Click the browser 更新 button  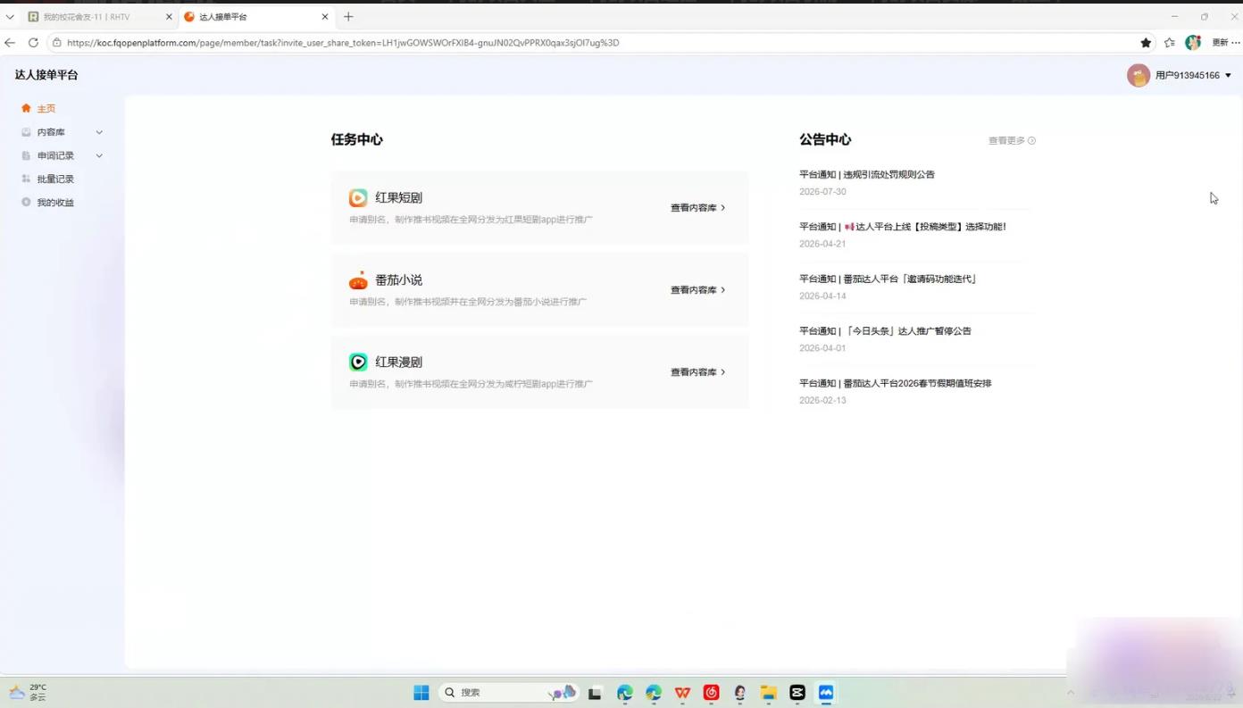(x=1225, y=42)
